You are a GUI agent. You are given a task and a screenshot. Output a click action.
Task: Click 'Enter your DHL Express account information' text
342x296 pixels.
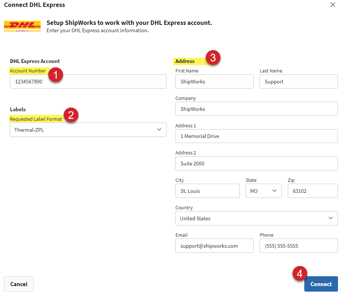click(97, 30)
